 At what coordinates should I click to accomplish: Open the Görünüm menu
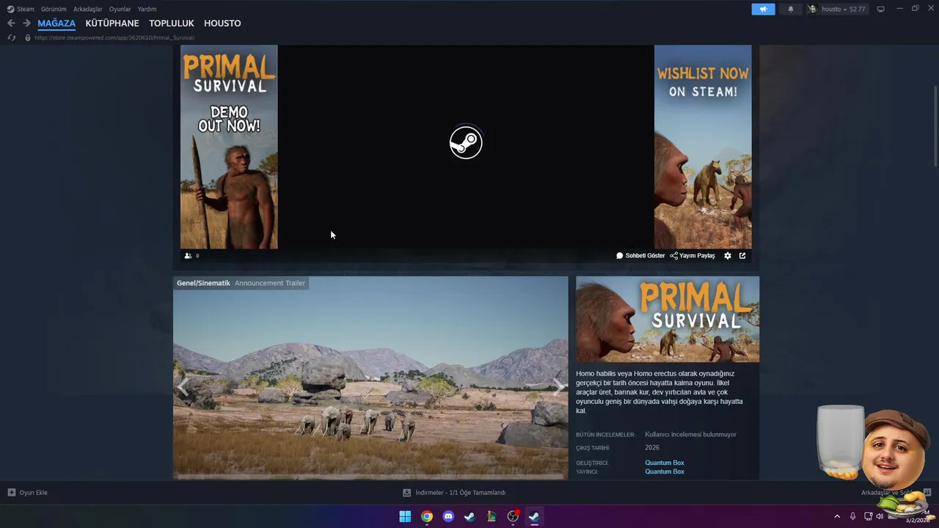click(x=54, y=9)
